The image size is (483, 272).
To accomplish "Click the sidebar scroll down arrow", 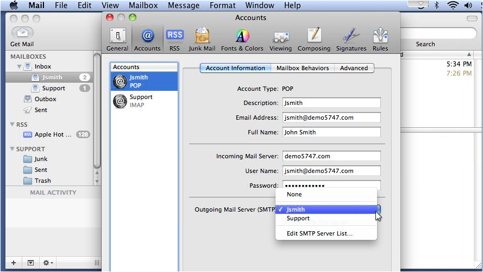I will (x=97, y=181).
